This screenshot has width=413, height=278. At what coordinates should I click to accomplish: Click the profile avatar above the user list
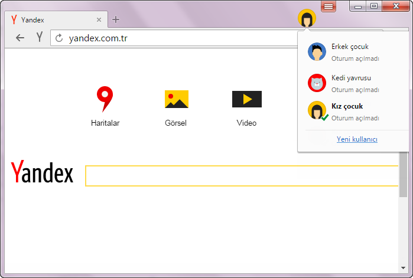pos(307,18)
